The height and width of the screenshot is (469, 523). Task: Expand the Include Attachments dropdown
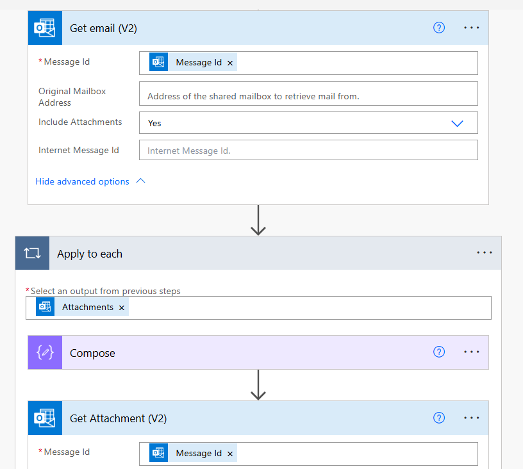click(457, 123)
